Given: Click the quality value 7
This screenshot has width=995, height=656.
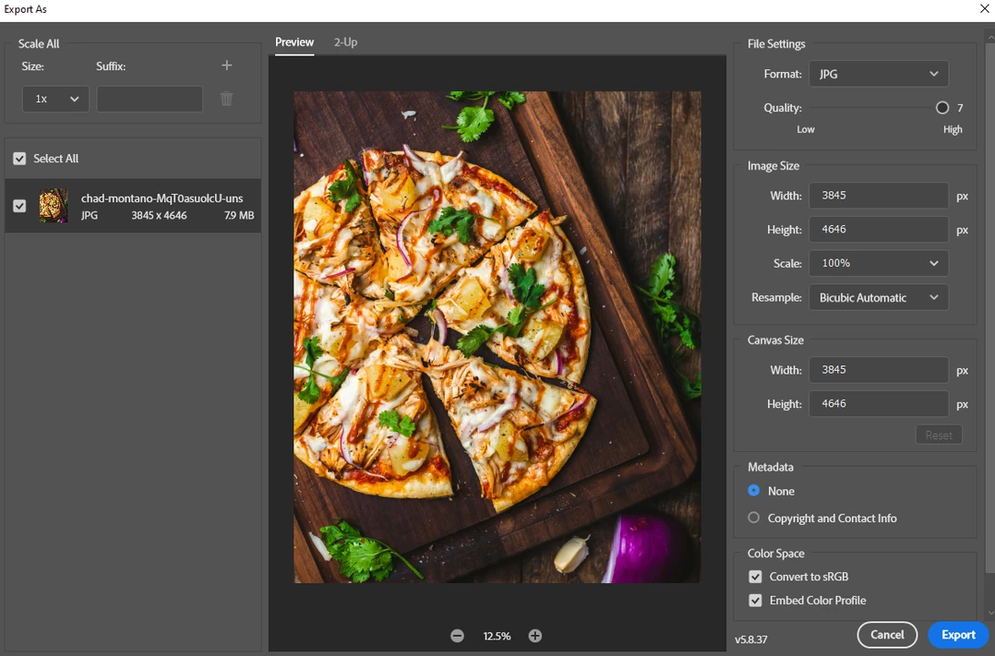Looking at the screenshot, I should click(x=960, y=108).
